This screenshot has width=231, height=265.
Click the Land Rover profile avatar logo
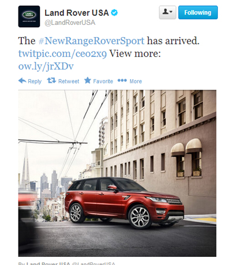29,16
